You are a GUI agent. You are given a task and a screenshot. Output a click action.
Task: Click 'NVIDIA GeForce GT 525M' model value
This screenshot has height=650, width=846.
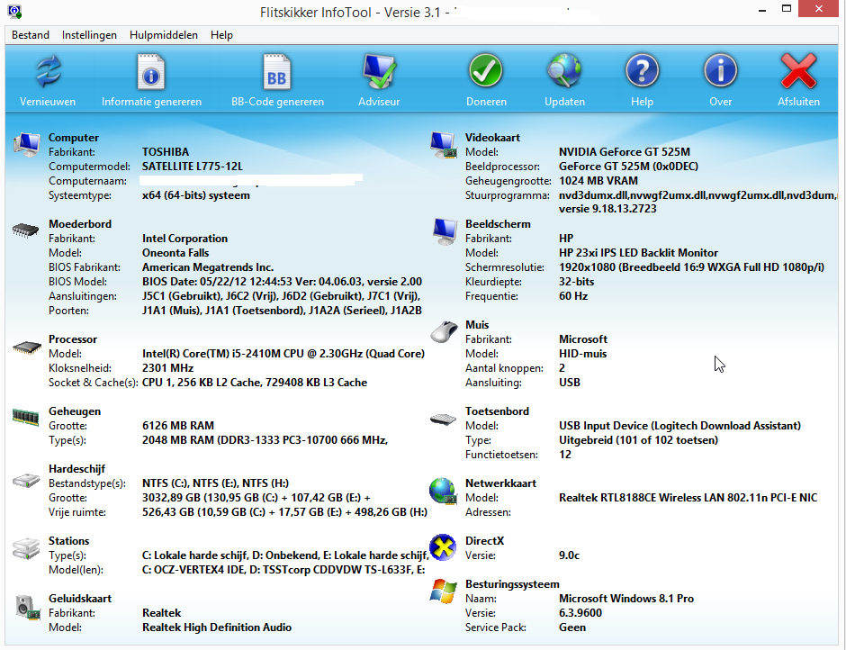(x=625, y=152)
